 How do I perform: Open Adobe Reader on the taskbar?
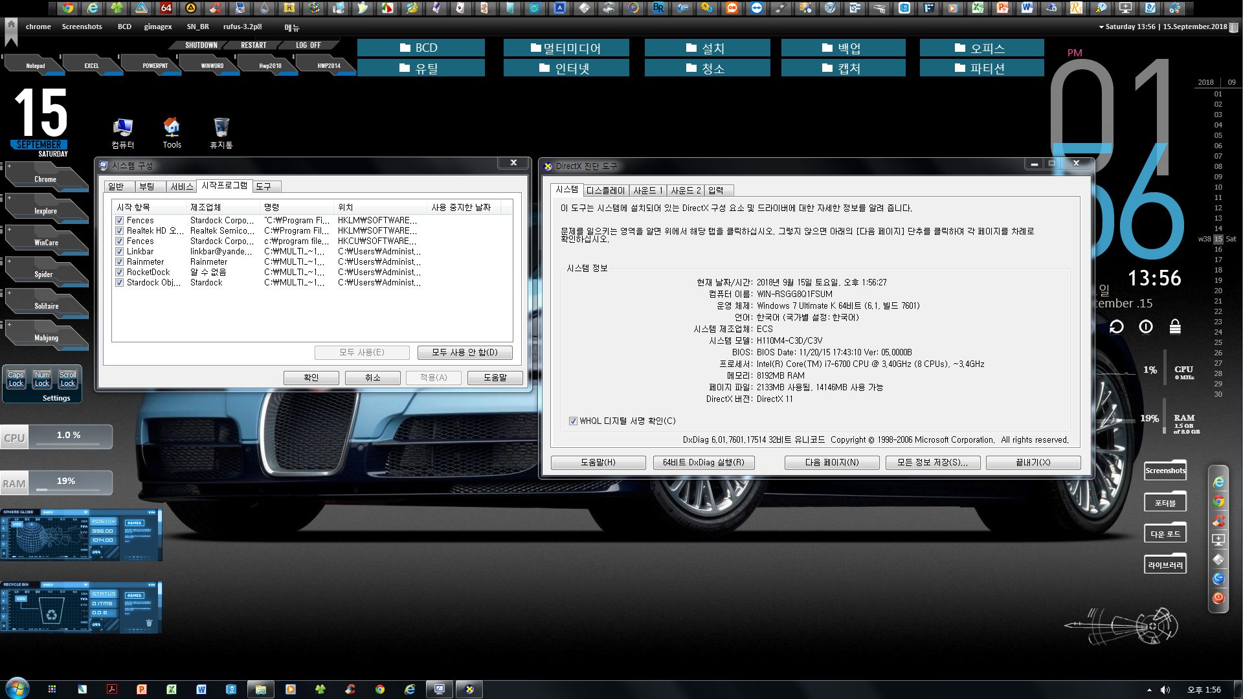(x=111, y=689)
